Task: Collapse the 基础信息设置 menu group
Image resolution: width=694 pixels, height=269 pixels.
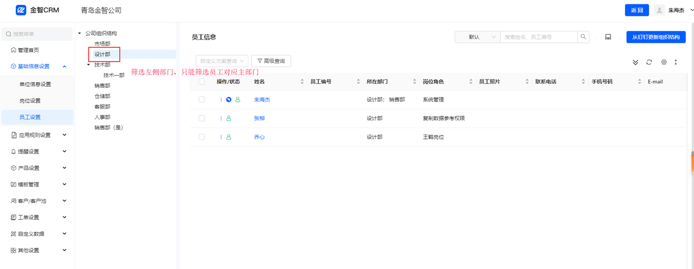Action: click(x=65, y=67)
